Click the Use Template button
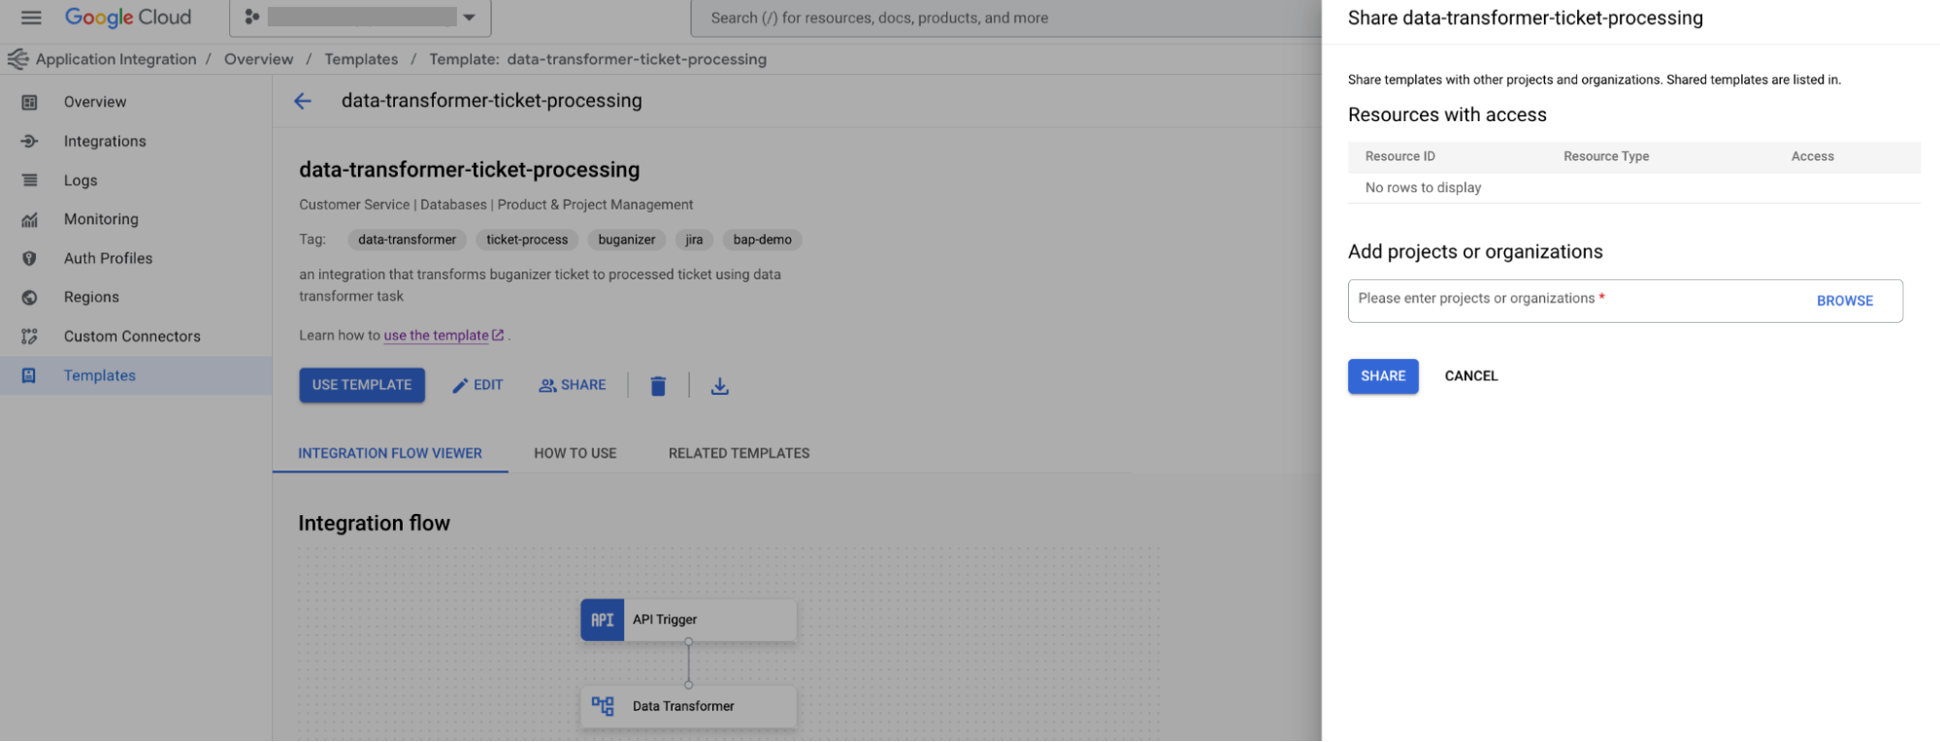This screenshot has height=742, width=1940. 362,385
